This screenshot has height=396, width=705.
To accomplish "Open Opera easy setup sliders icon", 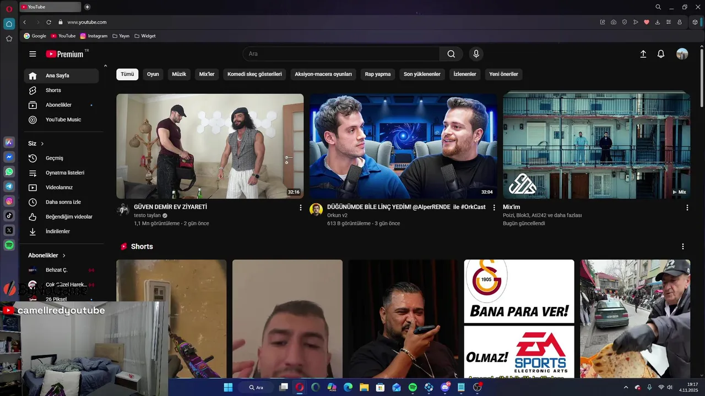I will point(669,22).
